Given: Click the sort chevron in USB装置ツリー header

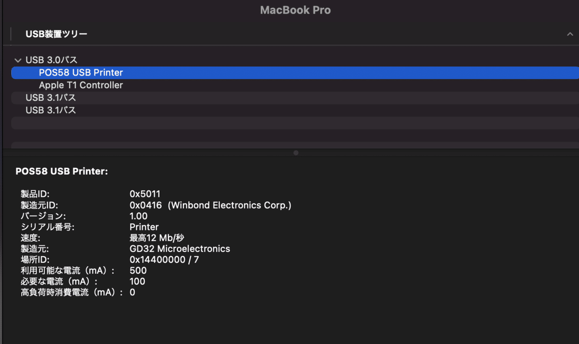Looking at the screenshot, I should pos(570,34).
